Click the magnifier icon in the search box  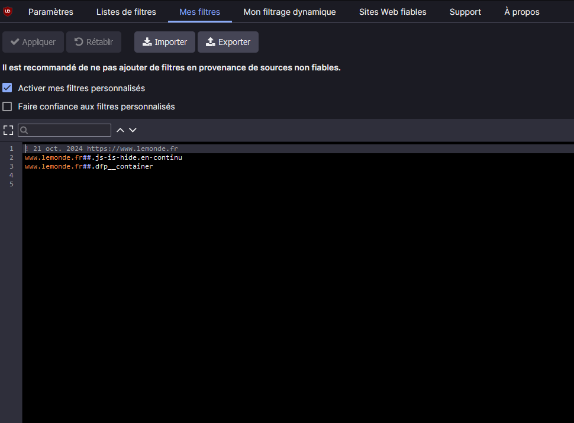tap(25, 130)
